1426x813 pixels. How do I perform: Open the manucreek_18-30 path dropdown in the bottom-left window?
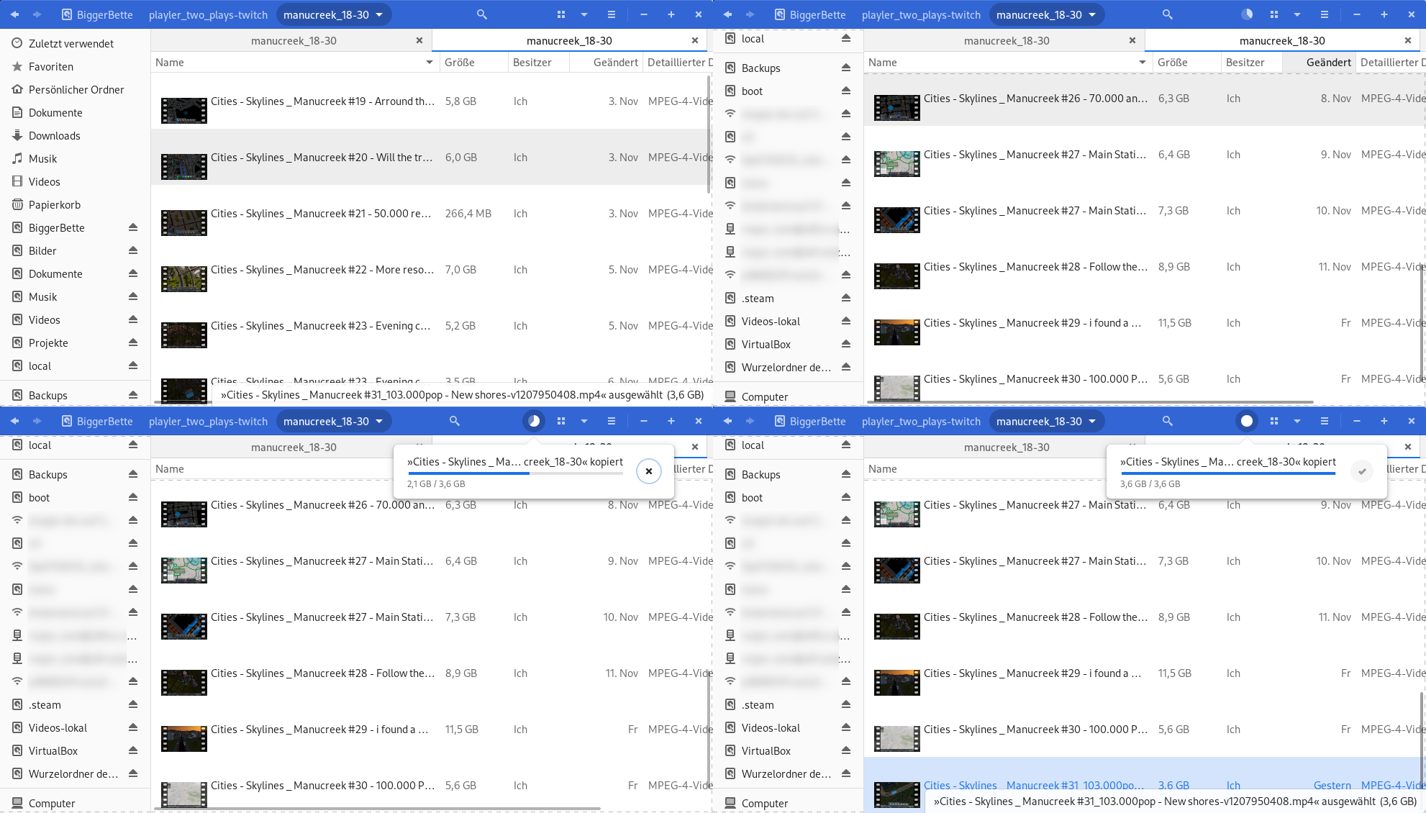click(334, 421)
